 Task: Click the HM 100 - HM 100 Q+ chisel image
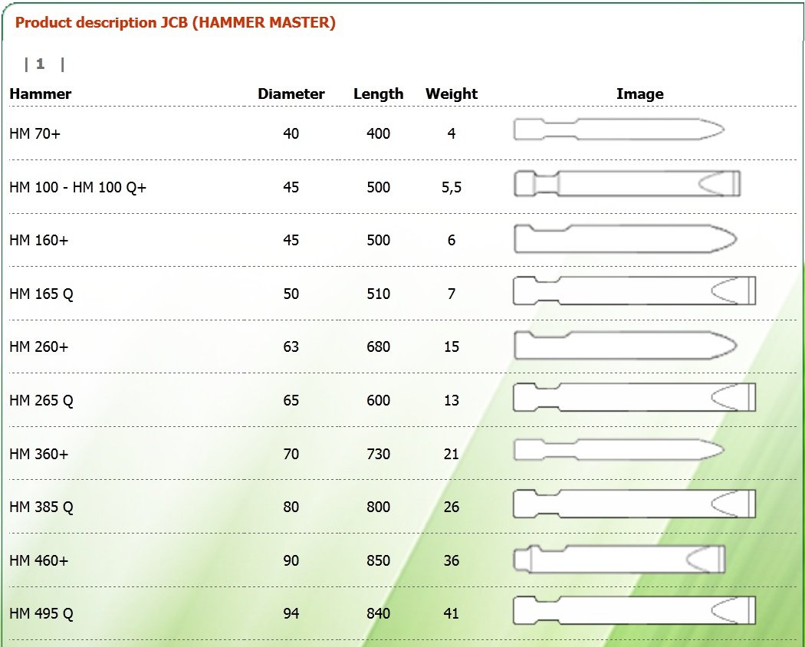point(627,184)
